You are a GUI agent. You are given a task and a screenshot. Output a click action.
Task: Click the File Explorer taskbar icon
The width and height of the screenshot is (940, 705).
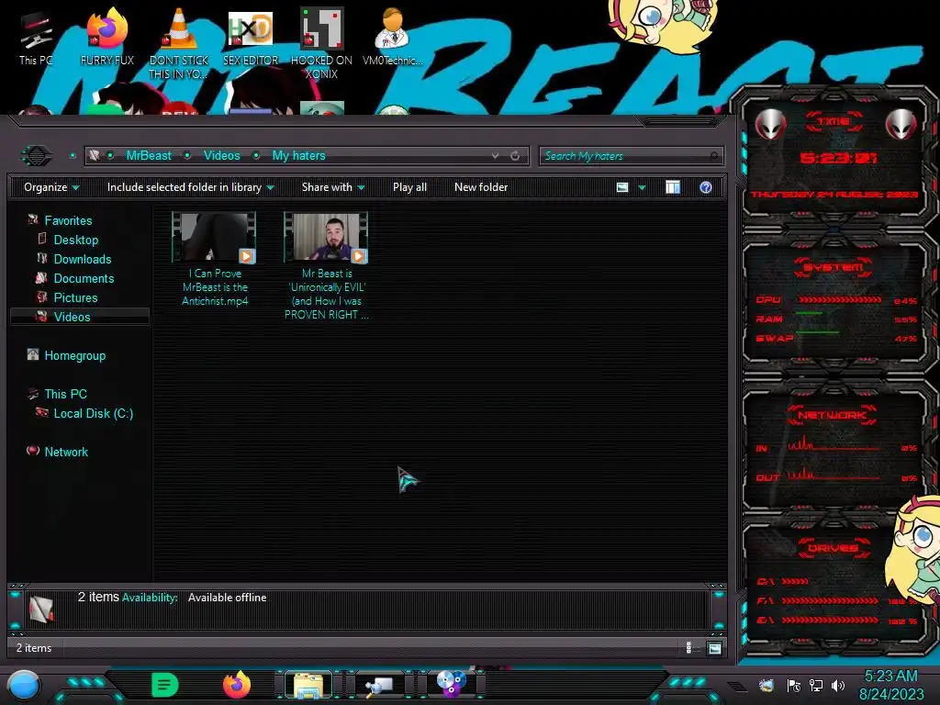coord(308,685)
